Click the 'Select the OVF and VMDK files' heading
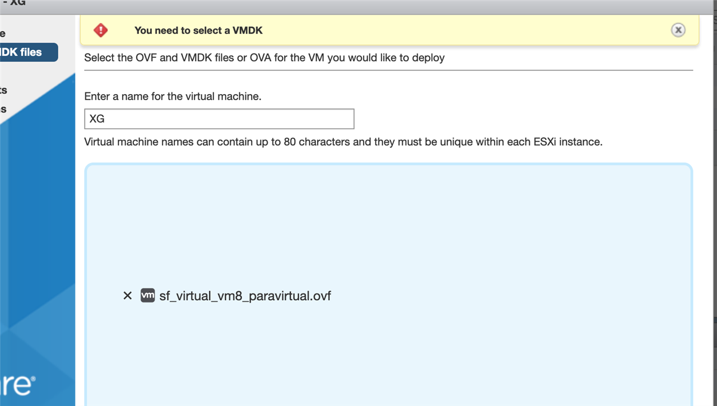 tap(264, 58)
